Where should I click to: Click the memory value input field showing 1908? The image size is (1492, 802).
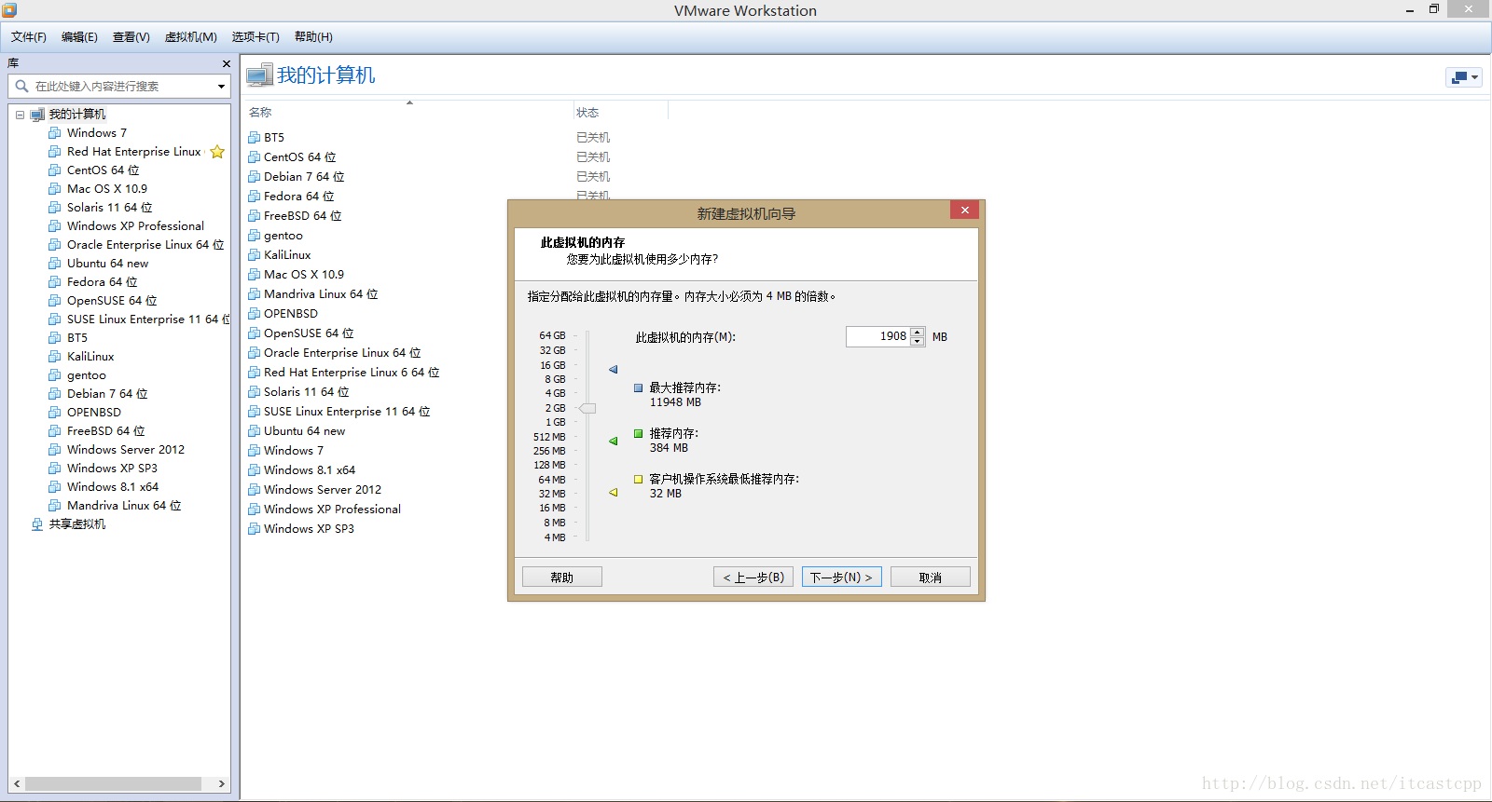[877, 336]
